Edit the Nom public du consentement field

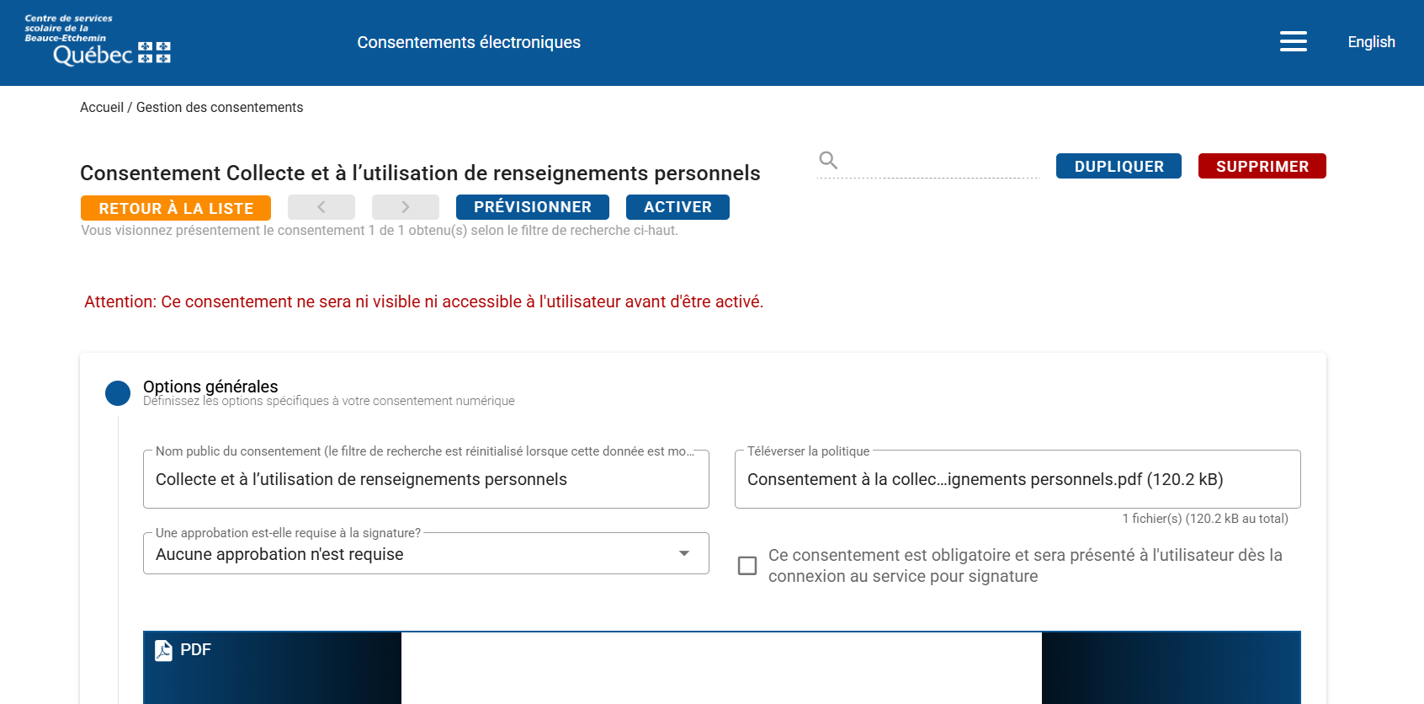click(x=426, y=479)
